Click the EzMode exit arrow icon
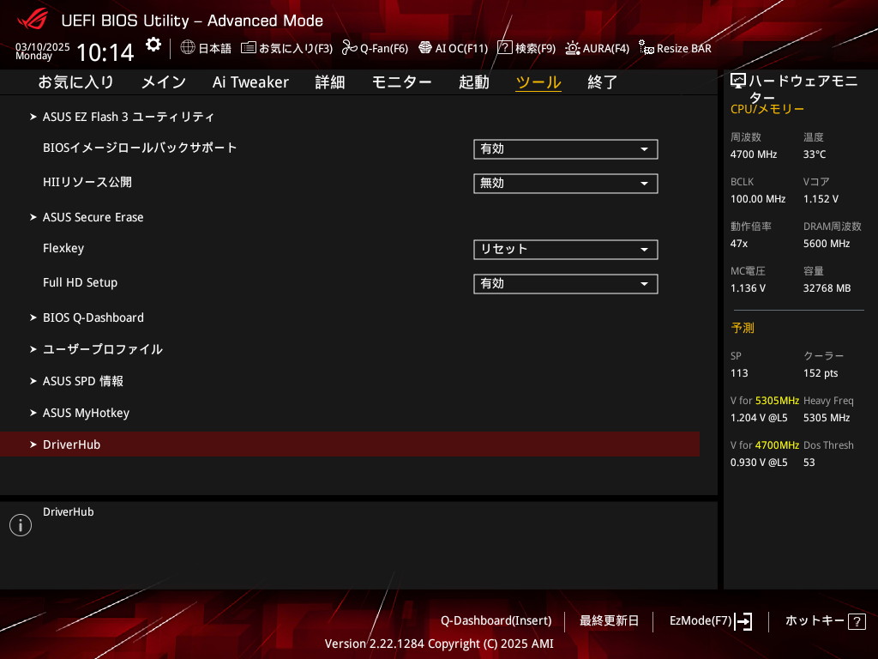This screenshot has height=659, width=878. pyautogui.click(x=743, y=621)
